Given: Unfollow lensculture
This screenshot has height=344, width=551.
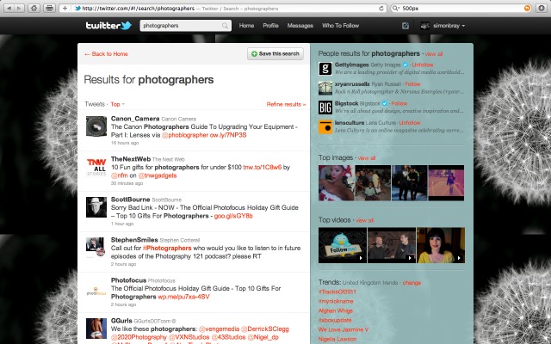Looking at the screenshot, I should pos(410,122).
